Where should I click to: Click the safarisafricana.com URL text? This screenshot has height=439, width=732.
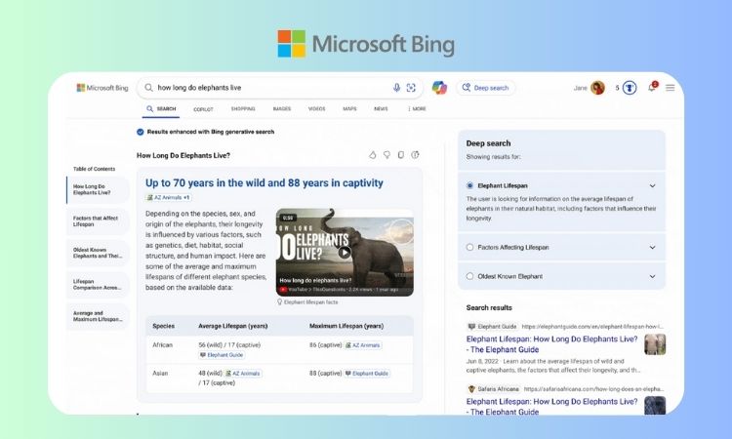pyautogui.click(x=593, y=388)
